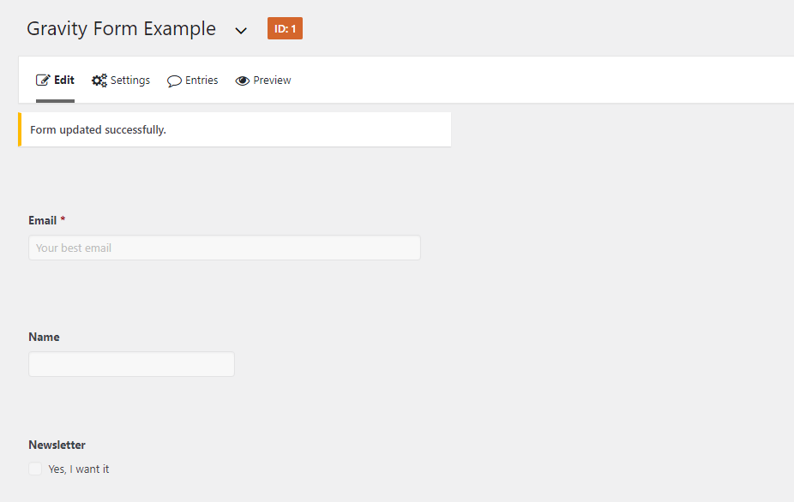Click the Gravity Form Example title
Viewport: 794px width, 502px height.
(x=122, y=29)
